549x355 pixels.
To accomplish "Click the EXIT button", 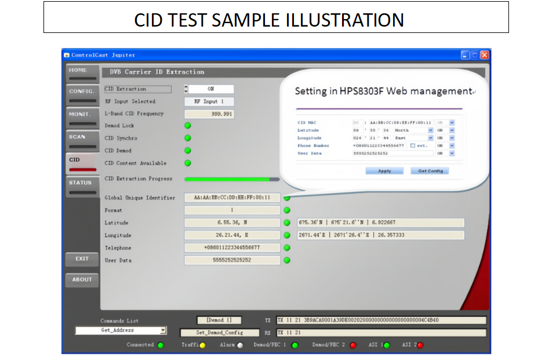I will point(82,259).
